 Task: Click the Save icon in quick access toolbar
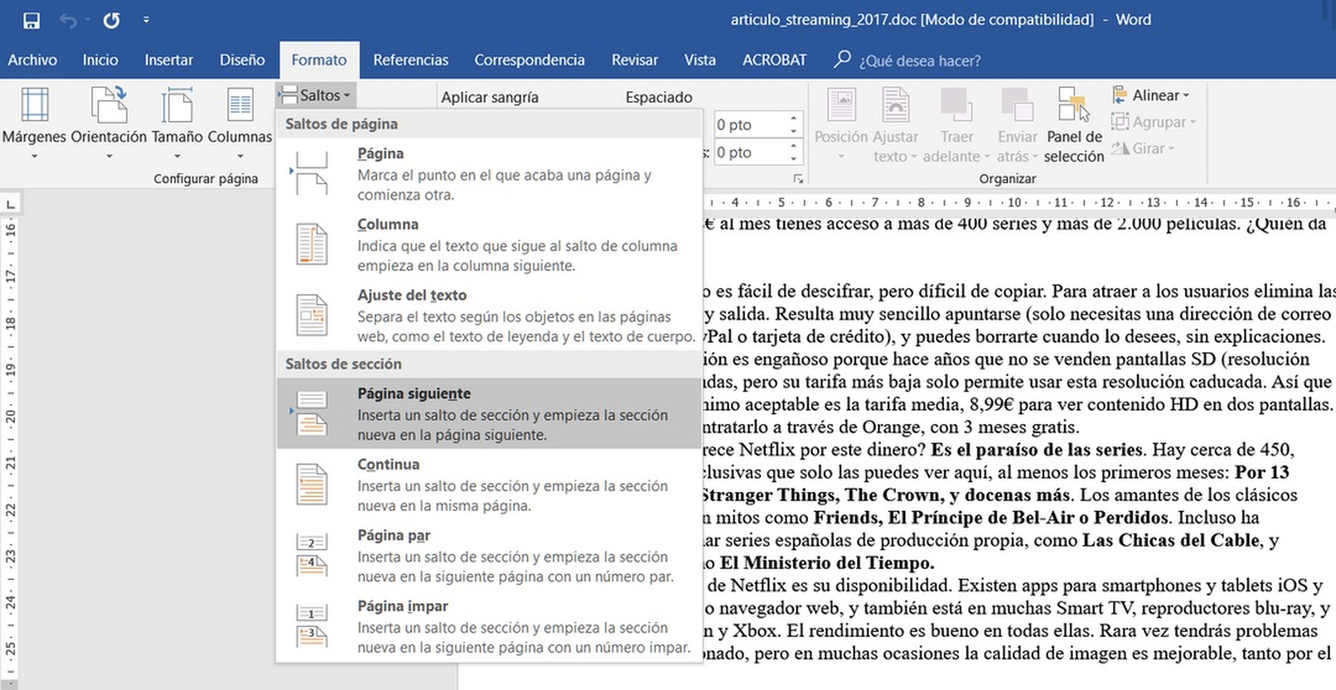[x=31, y=20]
